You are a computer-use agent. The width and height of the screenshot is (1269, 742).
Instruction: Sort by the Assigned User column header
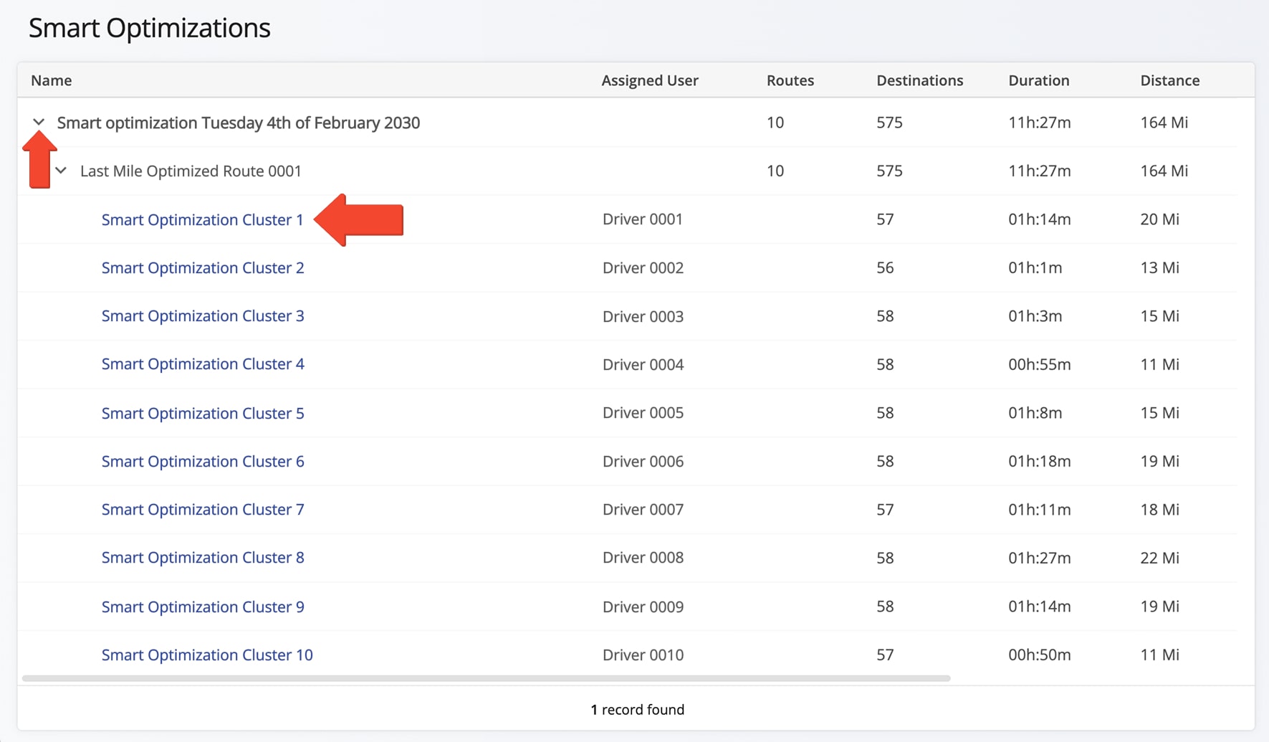coord(650,80)
